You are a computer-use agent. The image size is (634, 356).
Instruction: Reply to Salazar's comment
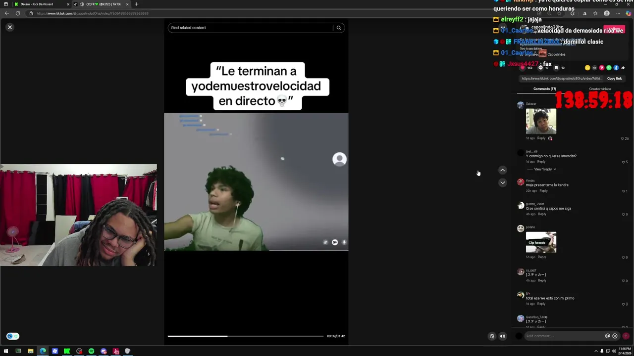[x=541, y=138]
